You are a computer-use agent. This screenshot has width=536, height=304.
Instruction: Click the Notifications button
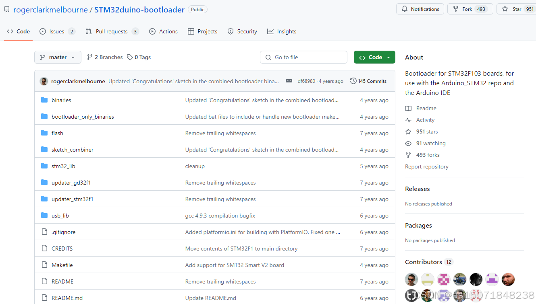pyautogui.click(x=420, y=9)
